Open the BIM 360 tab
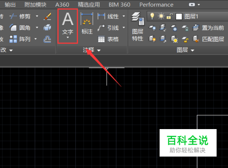The image size is (228, 168). coord(119,5)
